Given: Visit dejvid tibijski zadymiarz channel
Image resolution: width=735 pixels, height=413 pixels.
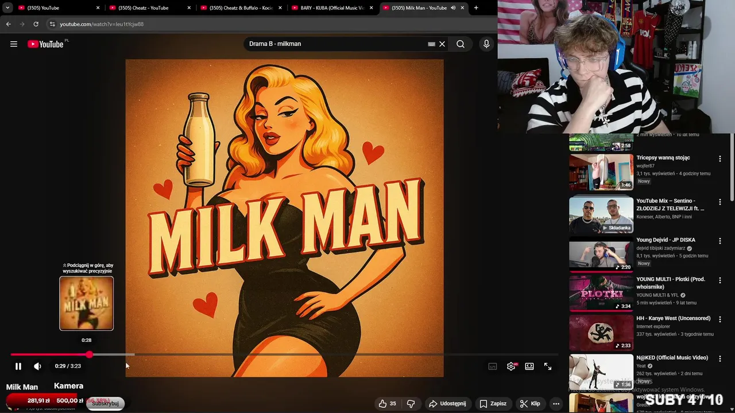Looking at the screenshot, I should coord(661,248).
